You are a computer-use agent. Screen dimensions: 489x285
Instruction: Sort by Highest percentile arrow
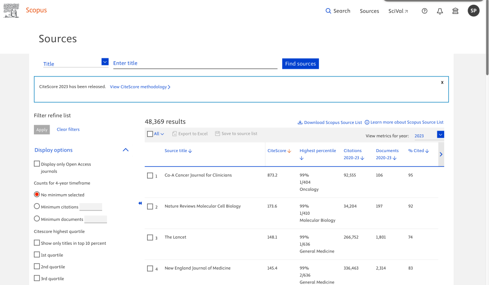pyautogui.click(x=302, y=158)
